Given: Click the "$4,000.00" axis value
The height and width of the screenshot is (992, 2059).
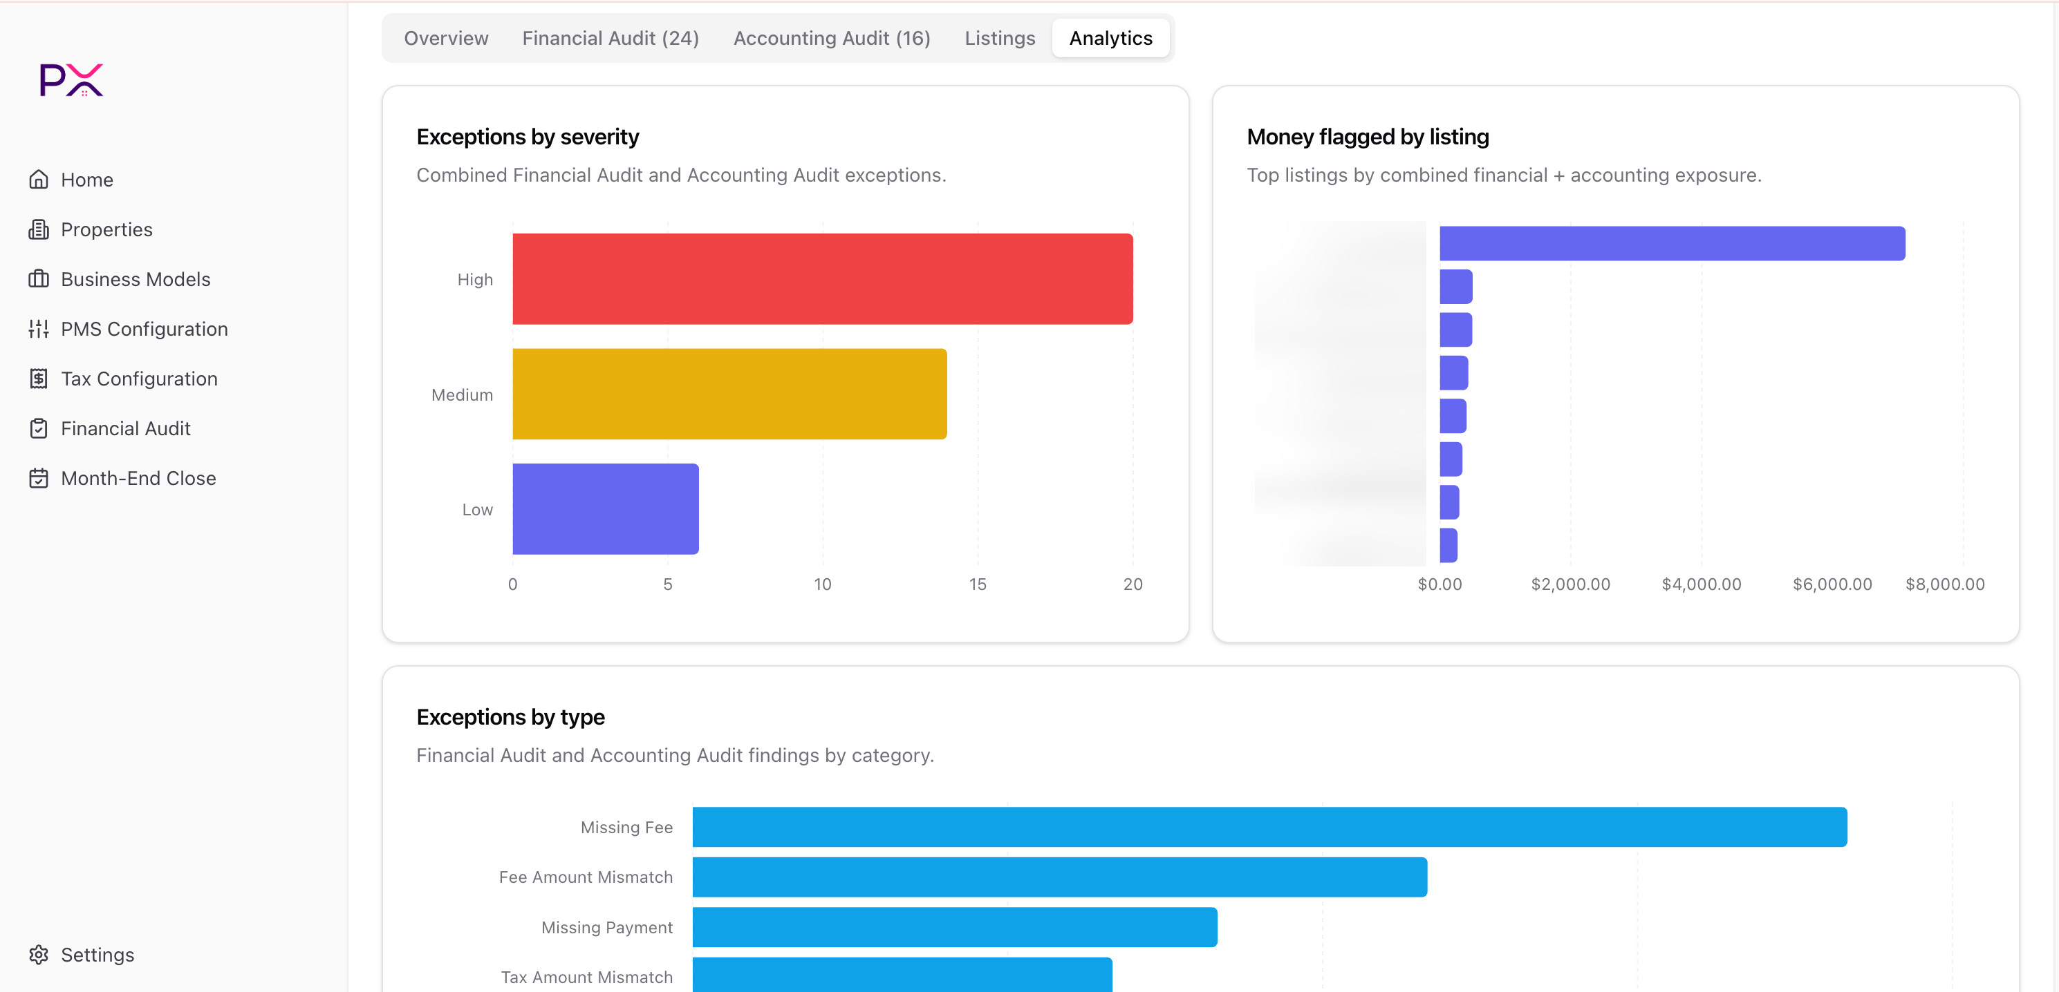Looking at the screenshot, I should (1702, 584).
